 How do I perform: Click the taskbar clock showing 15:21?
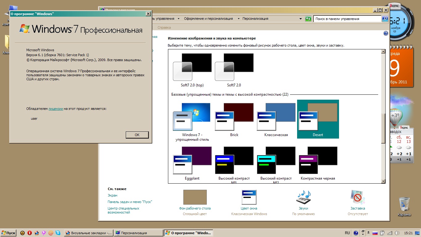point(408,233)
